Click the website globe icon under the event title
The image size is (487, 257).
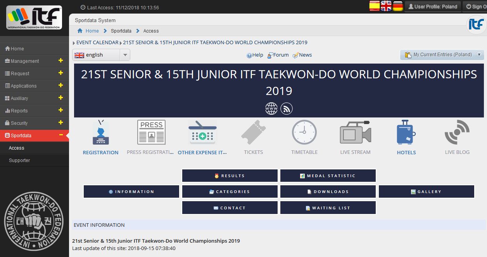coord(271,109)
